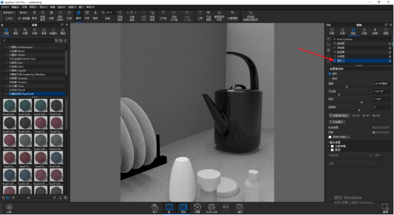Switch to the Lighting tab in project panel
The height and width of the screenshot is (215, 394).
(x=375, y=31)
